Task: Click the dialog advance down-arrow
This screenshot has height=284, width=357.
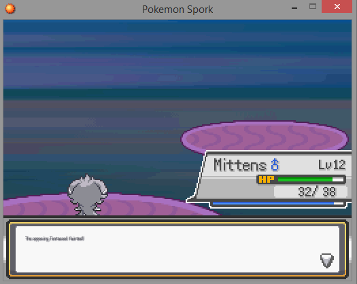Action: click(327, 261)
